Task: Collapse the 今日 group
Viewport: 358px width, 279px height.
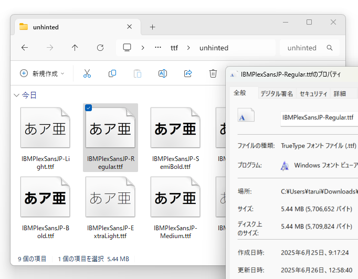Action: point(16,95)
